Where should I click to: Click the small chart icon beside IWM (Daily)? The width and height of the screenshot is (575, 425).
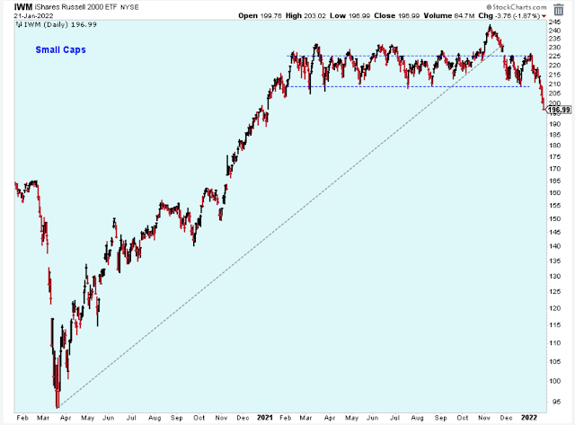(x=19, y=24)
